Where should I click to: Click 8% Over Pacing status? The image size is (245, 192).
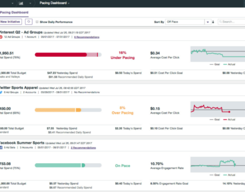[x=122, y=110]
